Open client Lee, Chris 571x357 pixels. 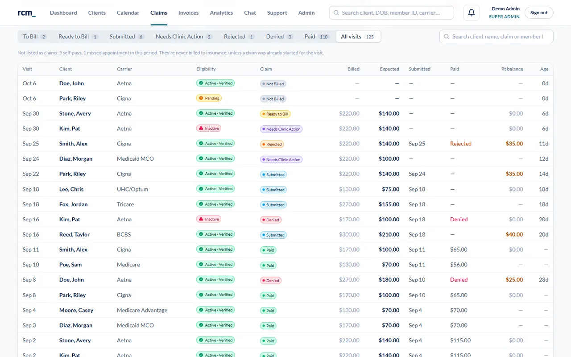71,189
